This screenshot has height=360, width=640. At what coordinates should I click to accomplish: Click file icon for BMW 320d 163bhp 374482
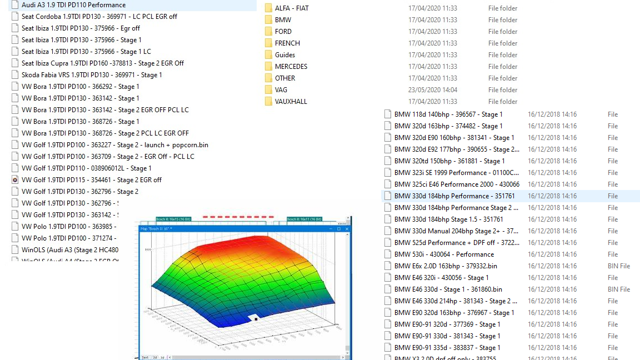pos(388,126)
